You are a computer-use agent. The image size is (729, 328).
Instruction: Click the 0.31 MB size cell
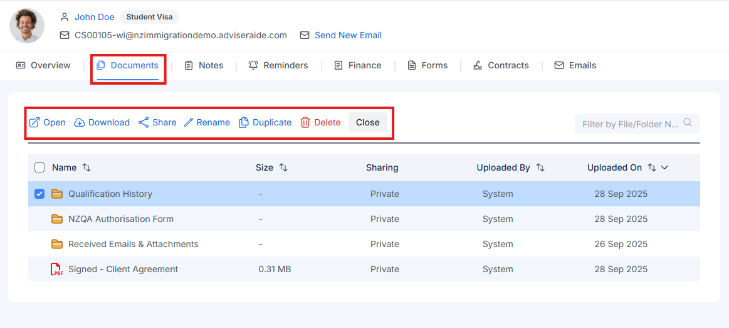click(x=275, y=270)
